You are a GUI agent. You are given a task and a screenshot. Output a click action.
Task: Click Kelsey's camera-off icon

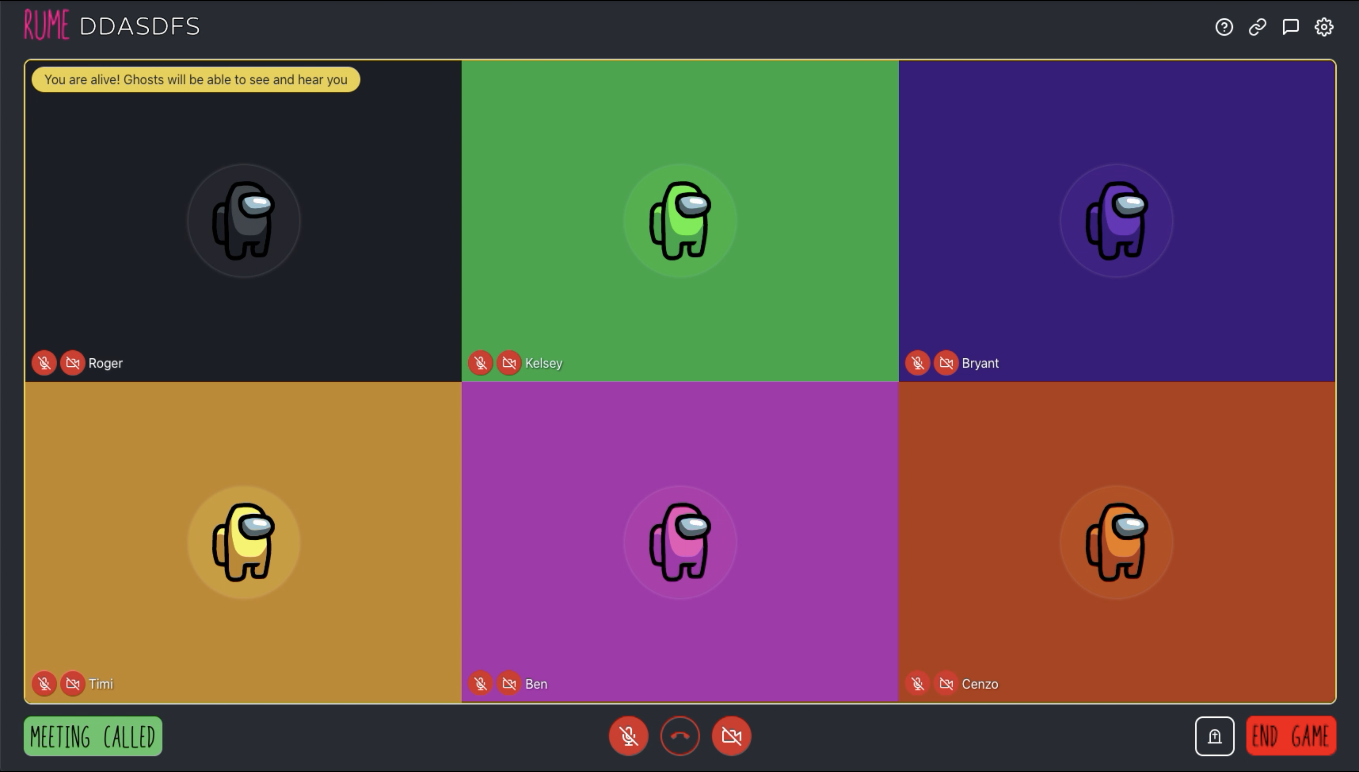[509, 363]
